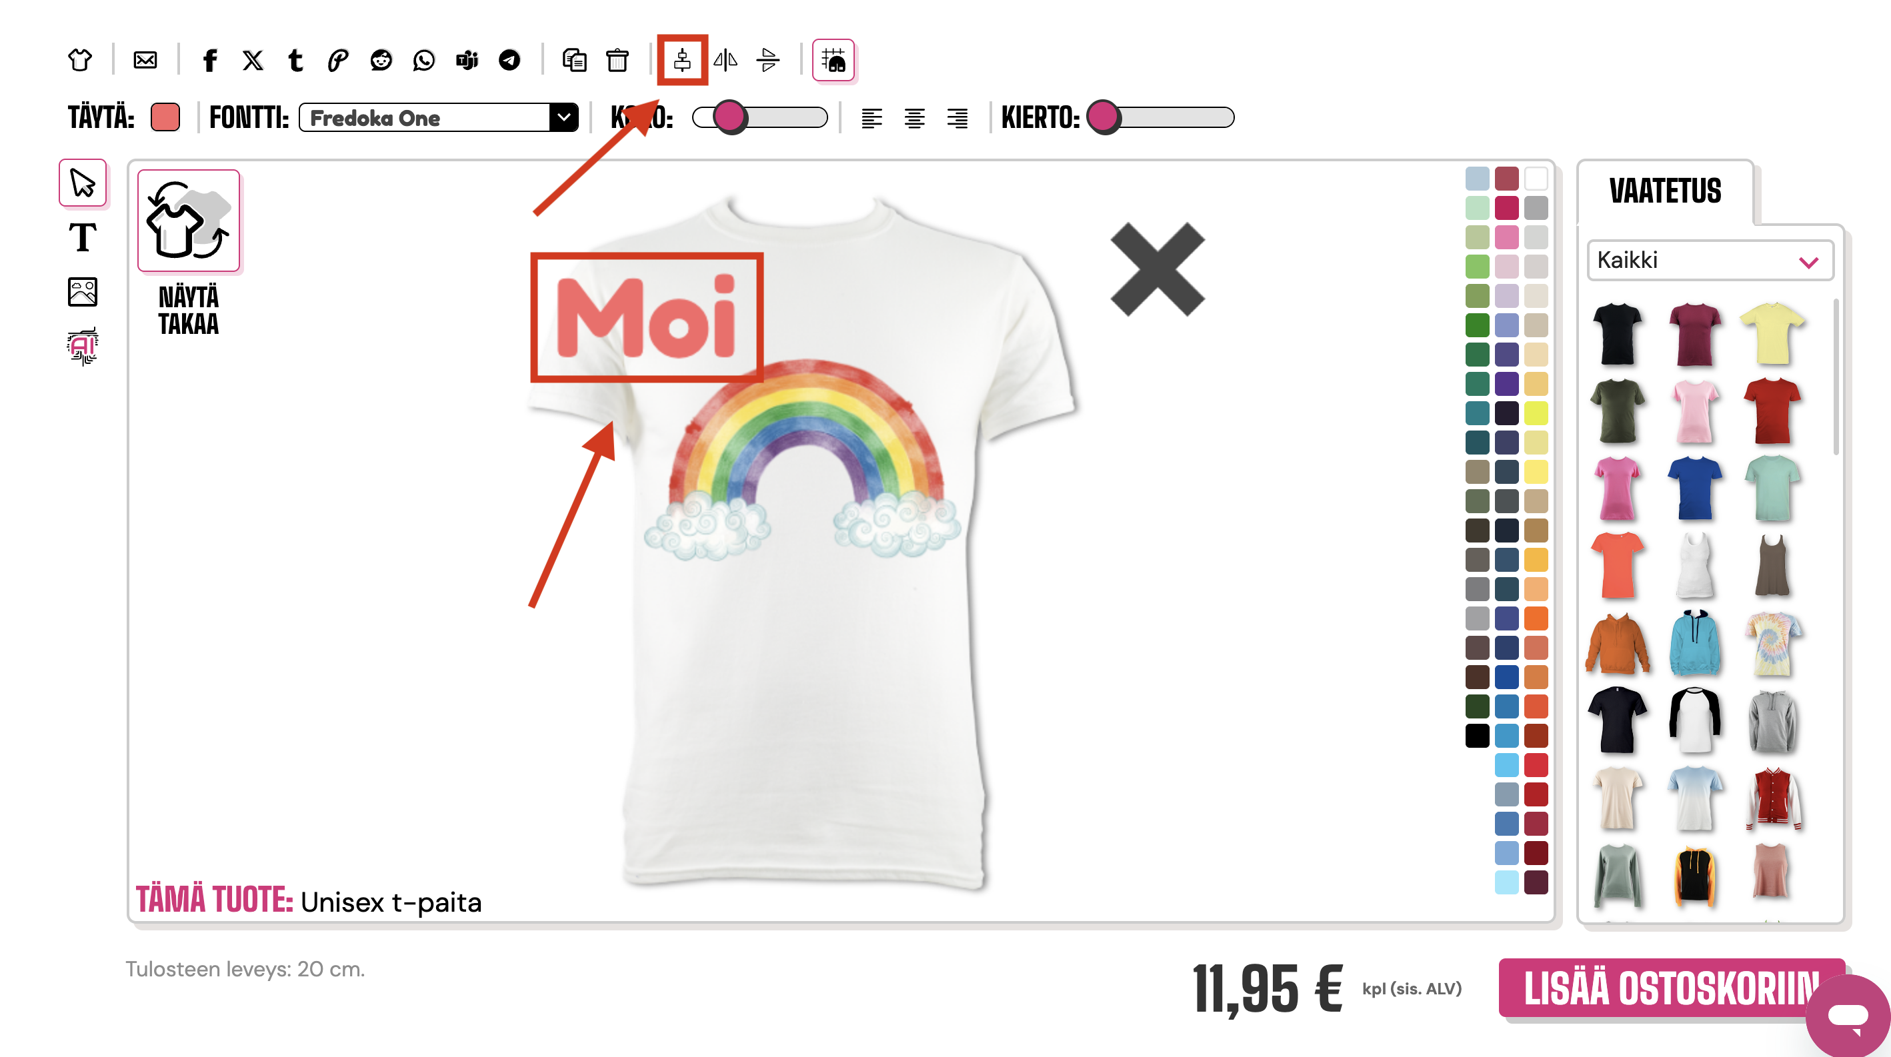The width and height of the screenshot is (1891, 1057).
Task: Set text alignment to right
Action: pos(958,118)
